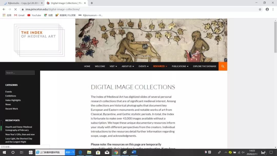Close the Rijksstudio tab
Viewport: 277px width, 156px height.
click(42, 3)
